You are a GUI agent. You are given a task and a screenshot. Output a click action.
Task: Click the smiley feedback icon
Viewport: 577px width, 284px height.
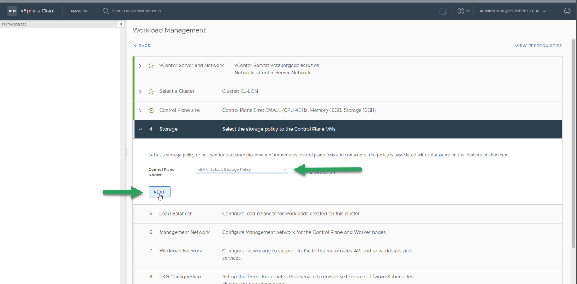(x=567, y=11)
